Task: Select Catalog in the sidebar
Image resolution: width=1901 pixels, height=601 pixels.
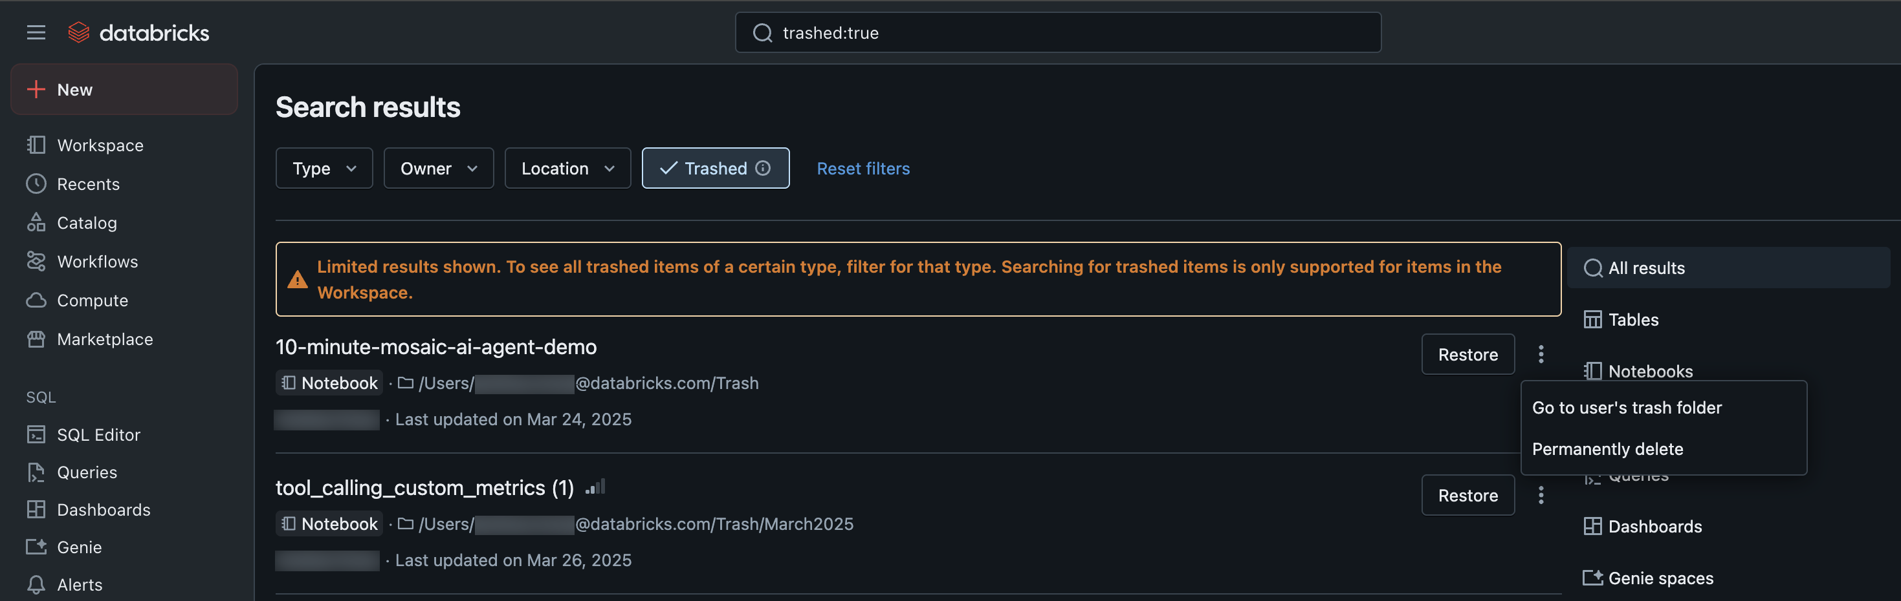Action: click(86, 222)
